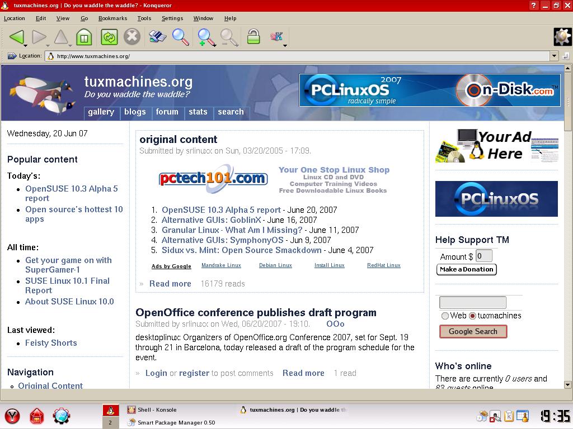
Task: Select the Web radio button
Action: pyautogui.click(x=445, y=316)
